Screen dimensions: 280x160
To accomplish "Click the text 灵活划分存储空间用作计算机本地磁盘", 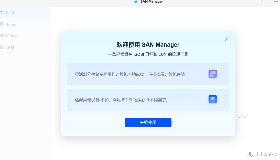I will (109, 74).
